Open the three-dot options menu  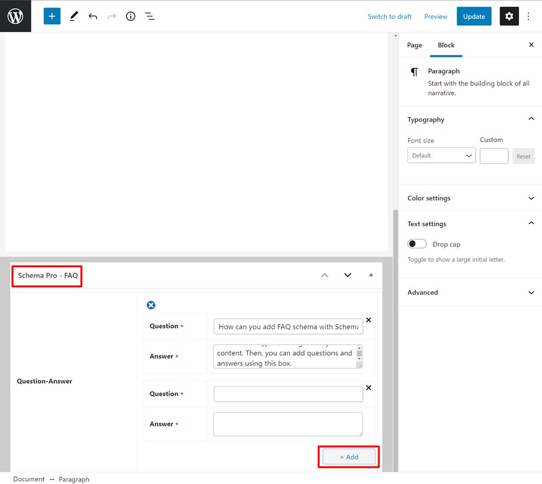tap(528, 16)
